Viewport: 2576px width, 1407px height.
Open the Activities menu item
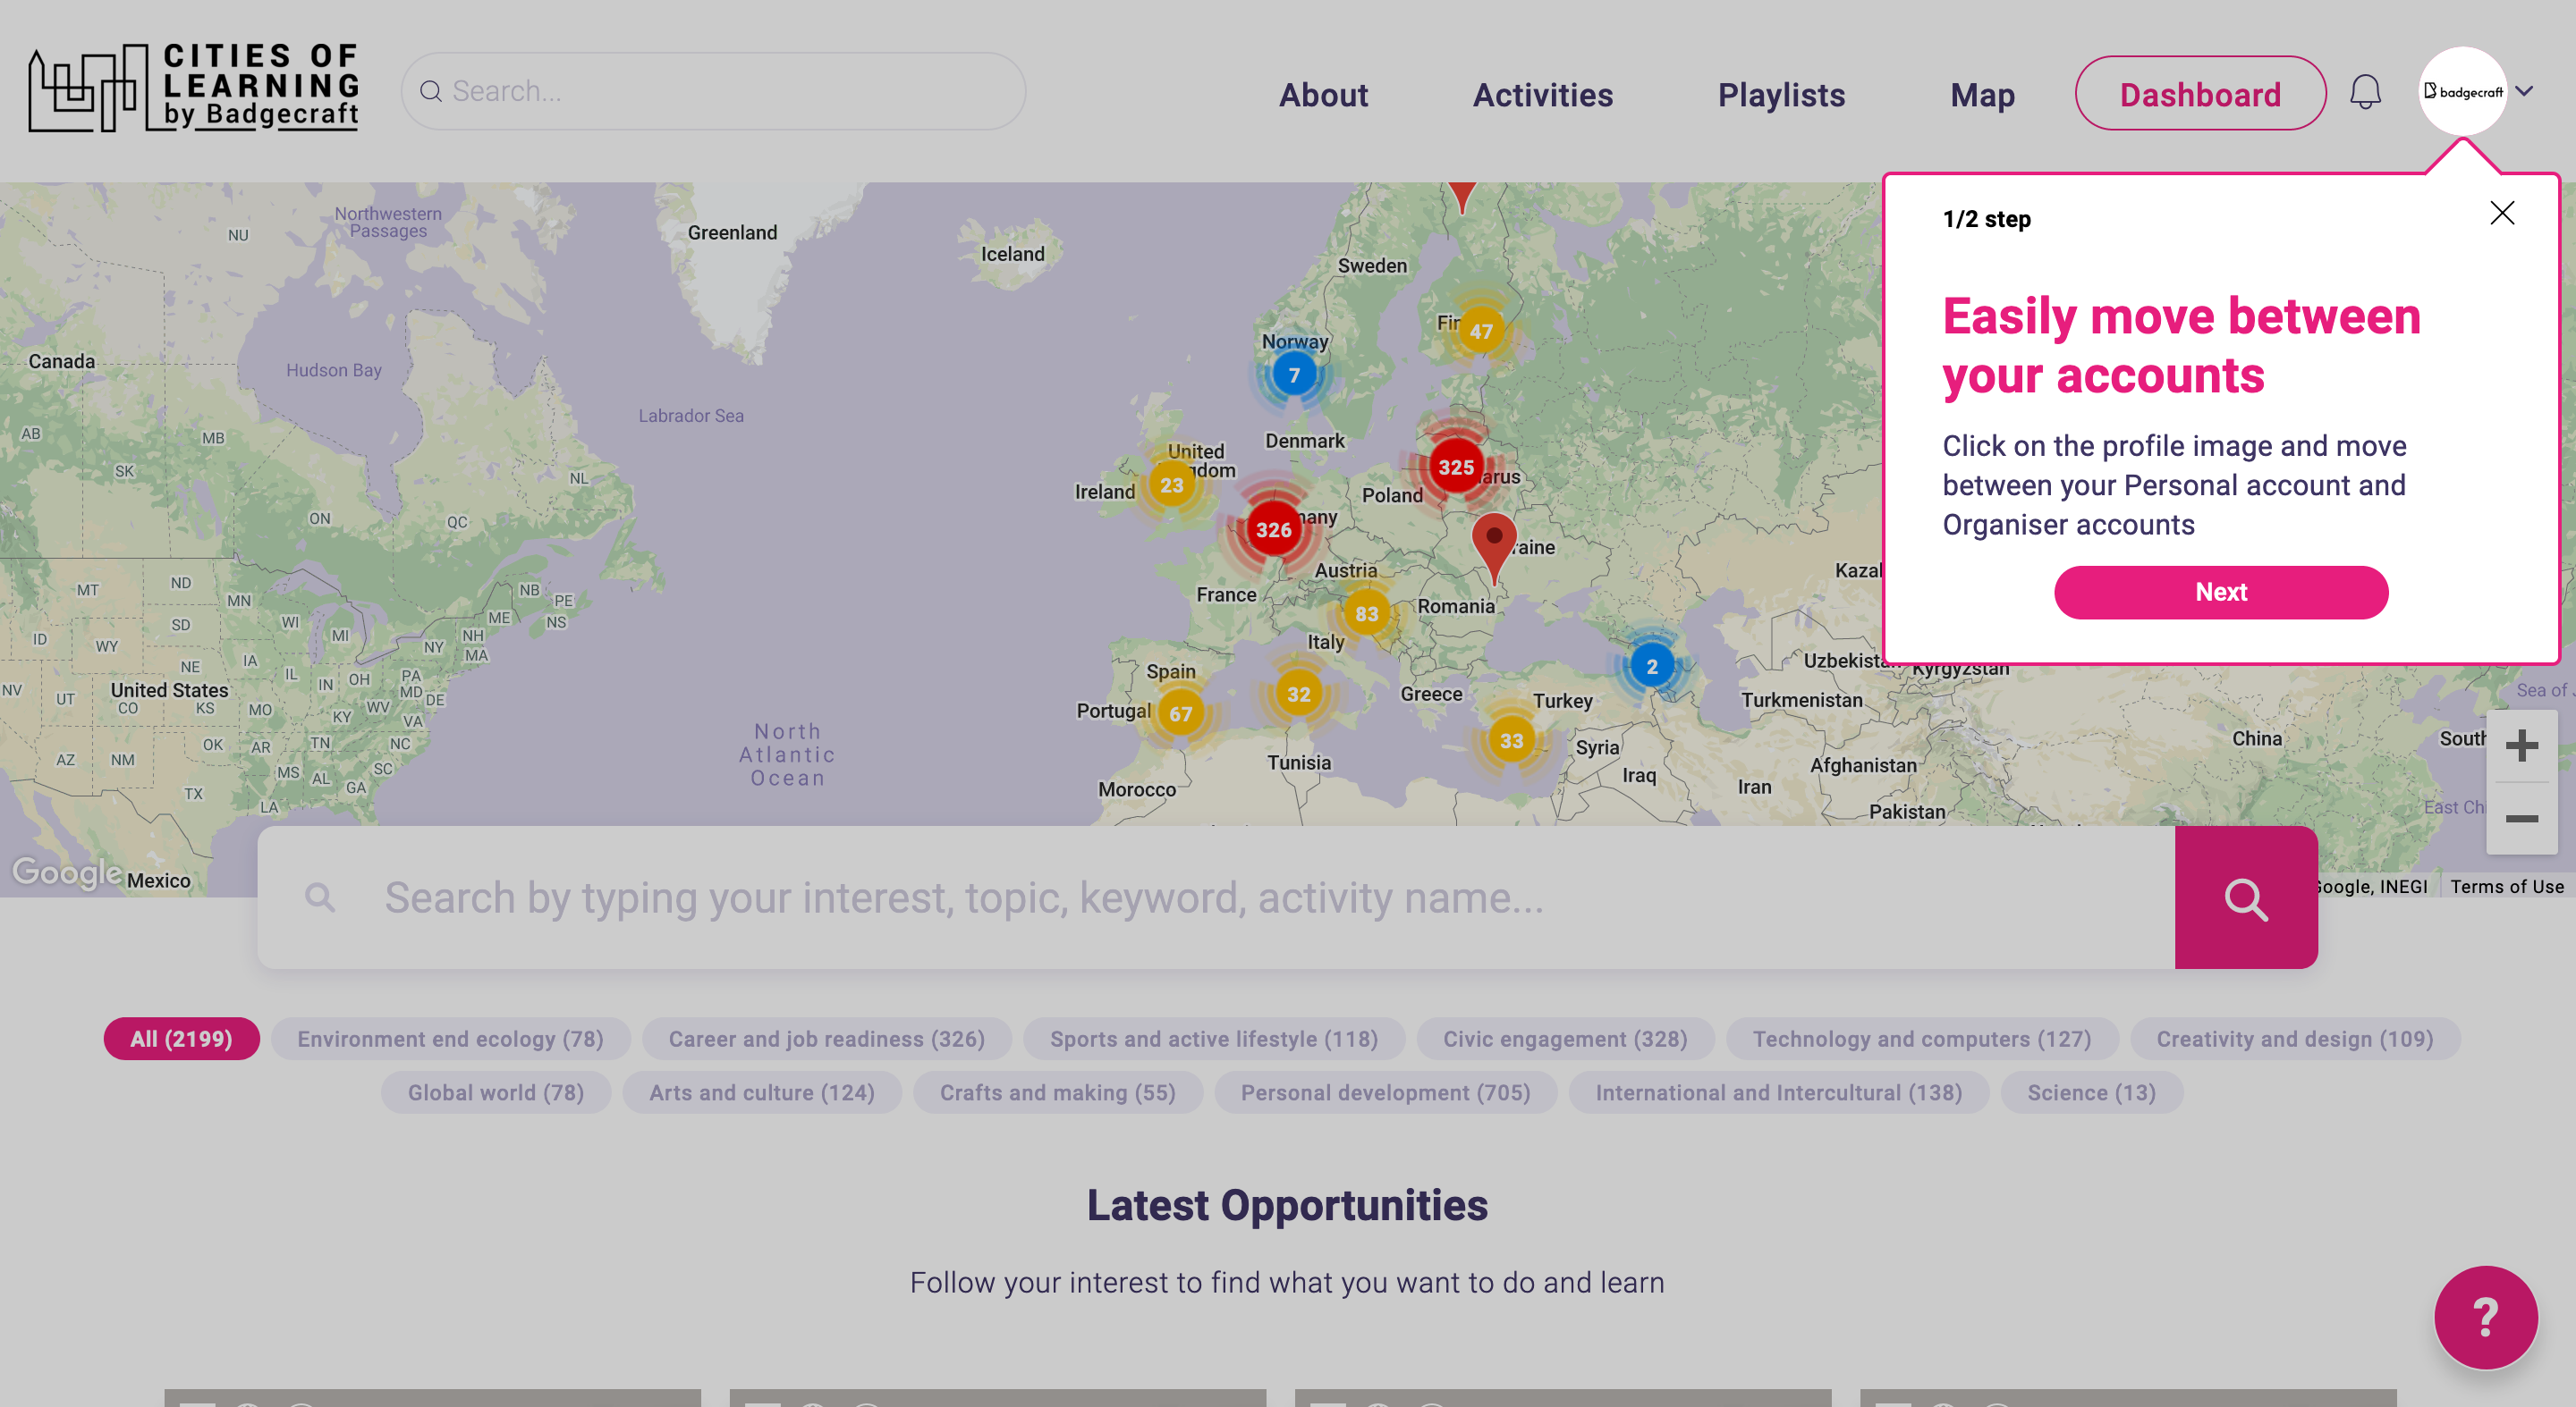(1542, 95)
